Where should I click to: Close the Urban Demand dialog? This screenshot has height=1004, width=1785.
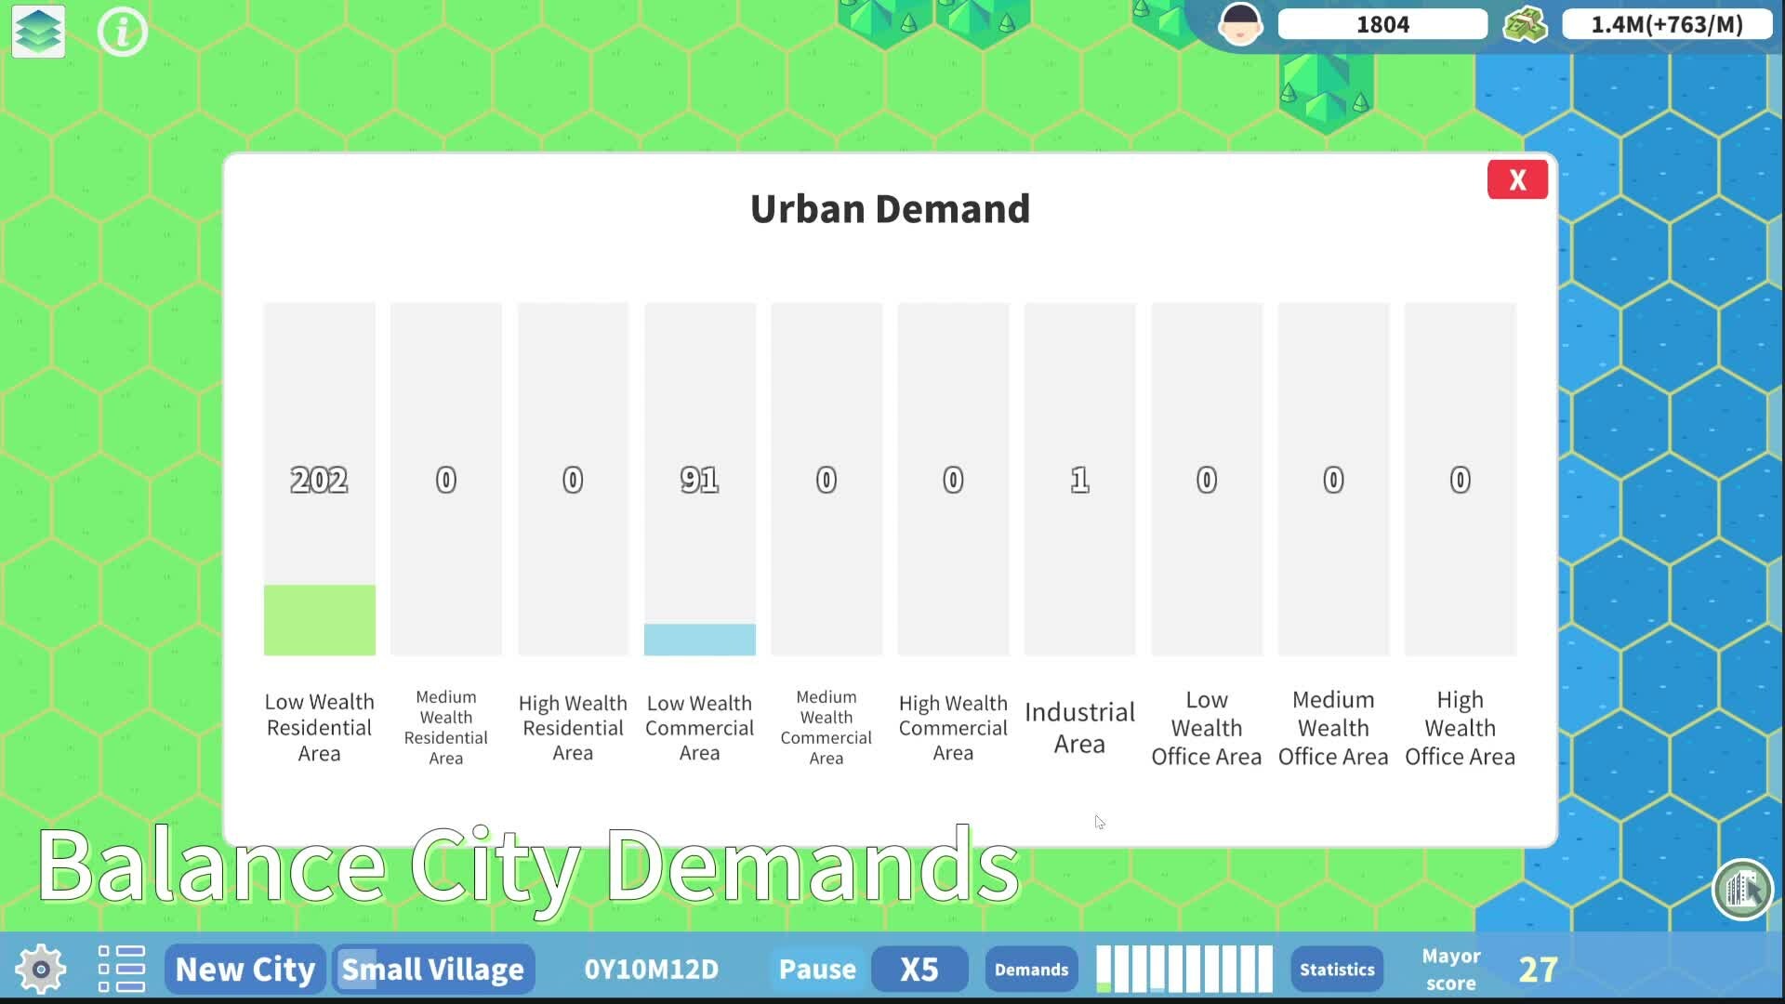coord(1517,179)
